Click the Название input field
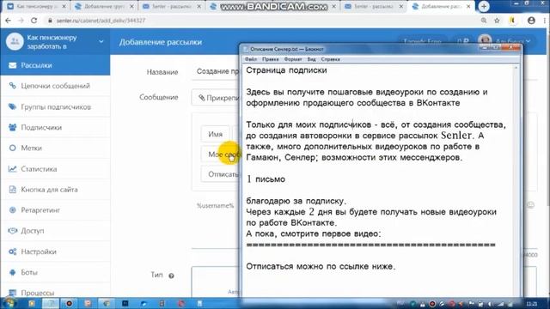Viewport: 550px width, 309px height. point(216,71)
